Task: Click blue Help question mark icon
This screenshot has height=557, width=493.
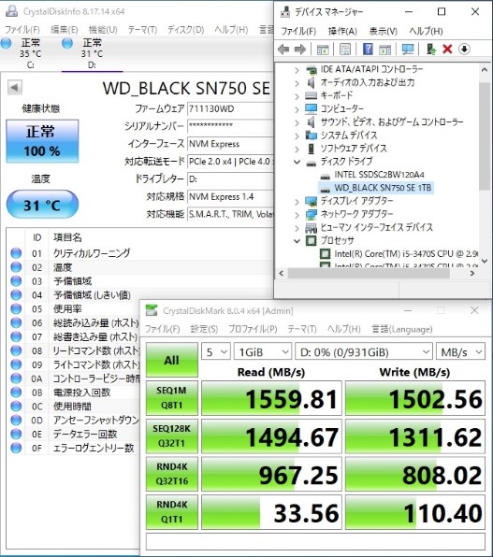Action: (368, 49)
